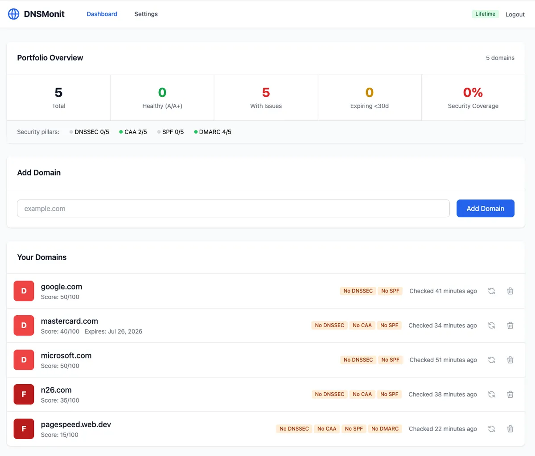Click the No DNSSEC tag on mastercard.com
Viewport: 535px width, 456px height.
(329, 326)
